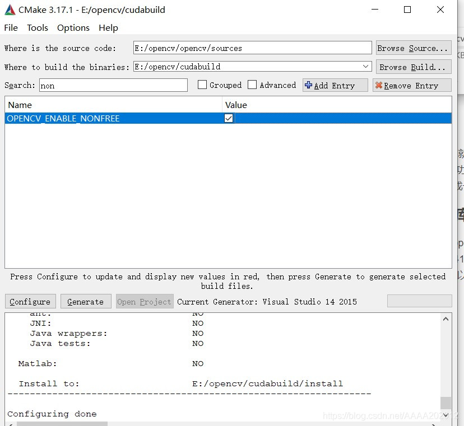Click Remove Entry button
The width and height of the screenshot is (464, 426).
412,85
